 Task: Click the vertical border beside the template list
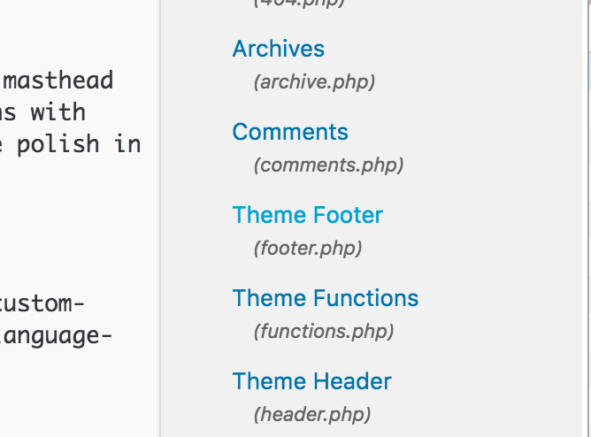point(160,218)
